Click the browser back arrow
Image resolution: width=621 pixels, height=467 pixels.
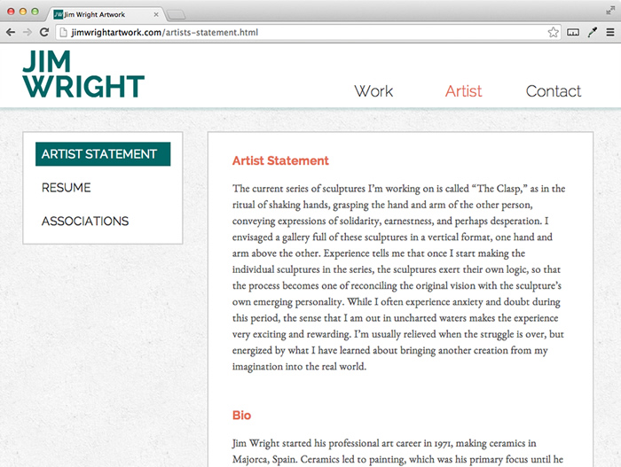coord(11,32)
